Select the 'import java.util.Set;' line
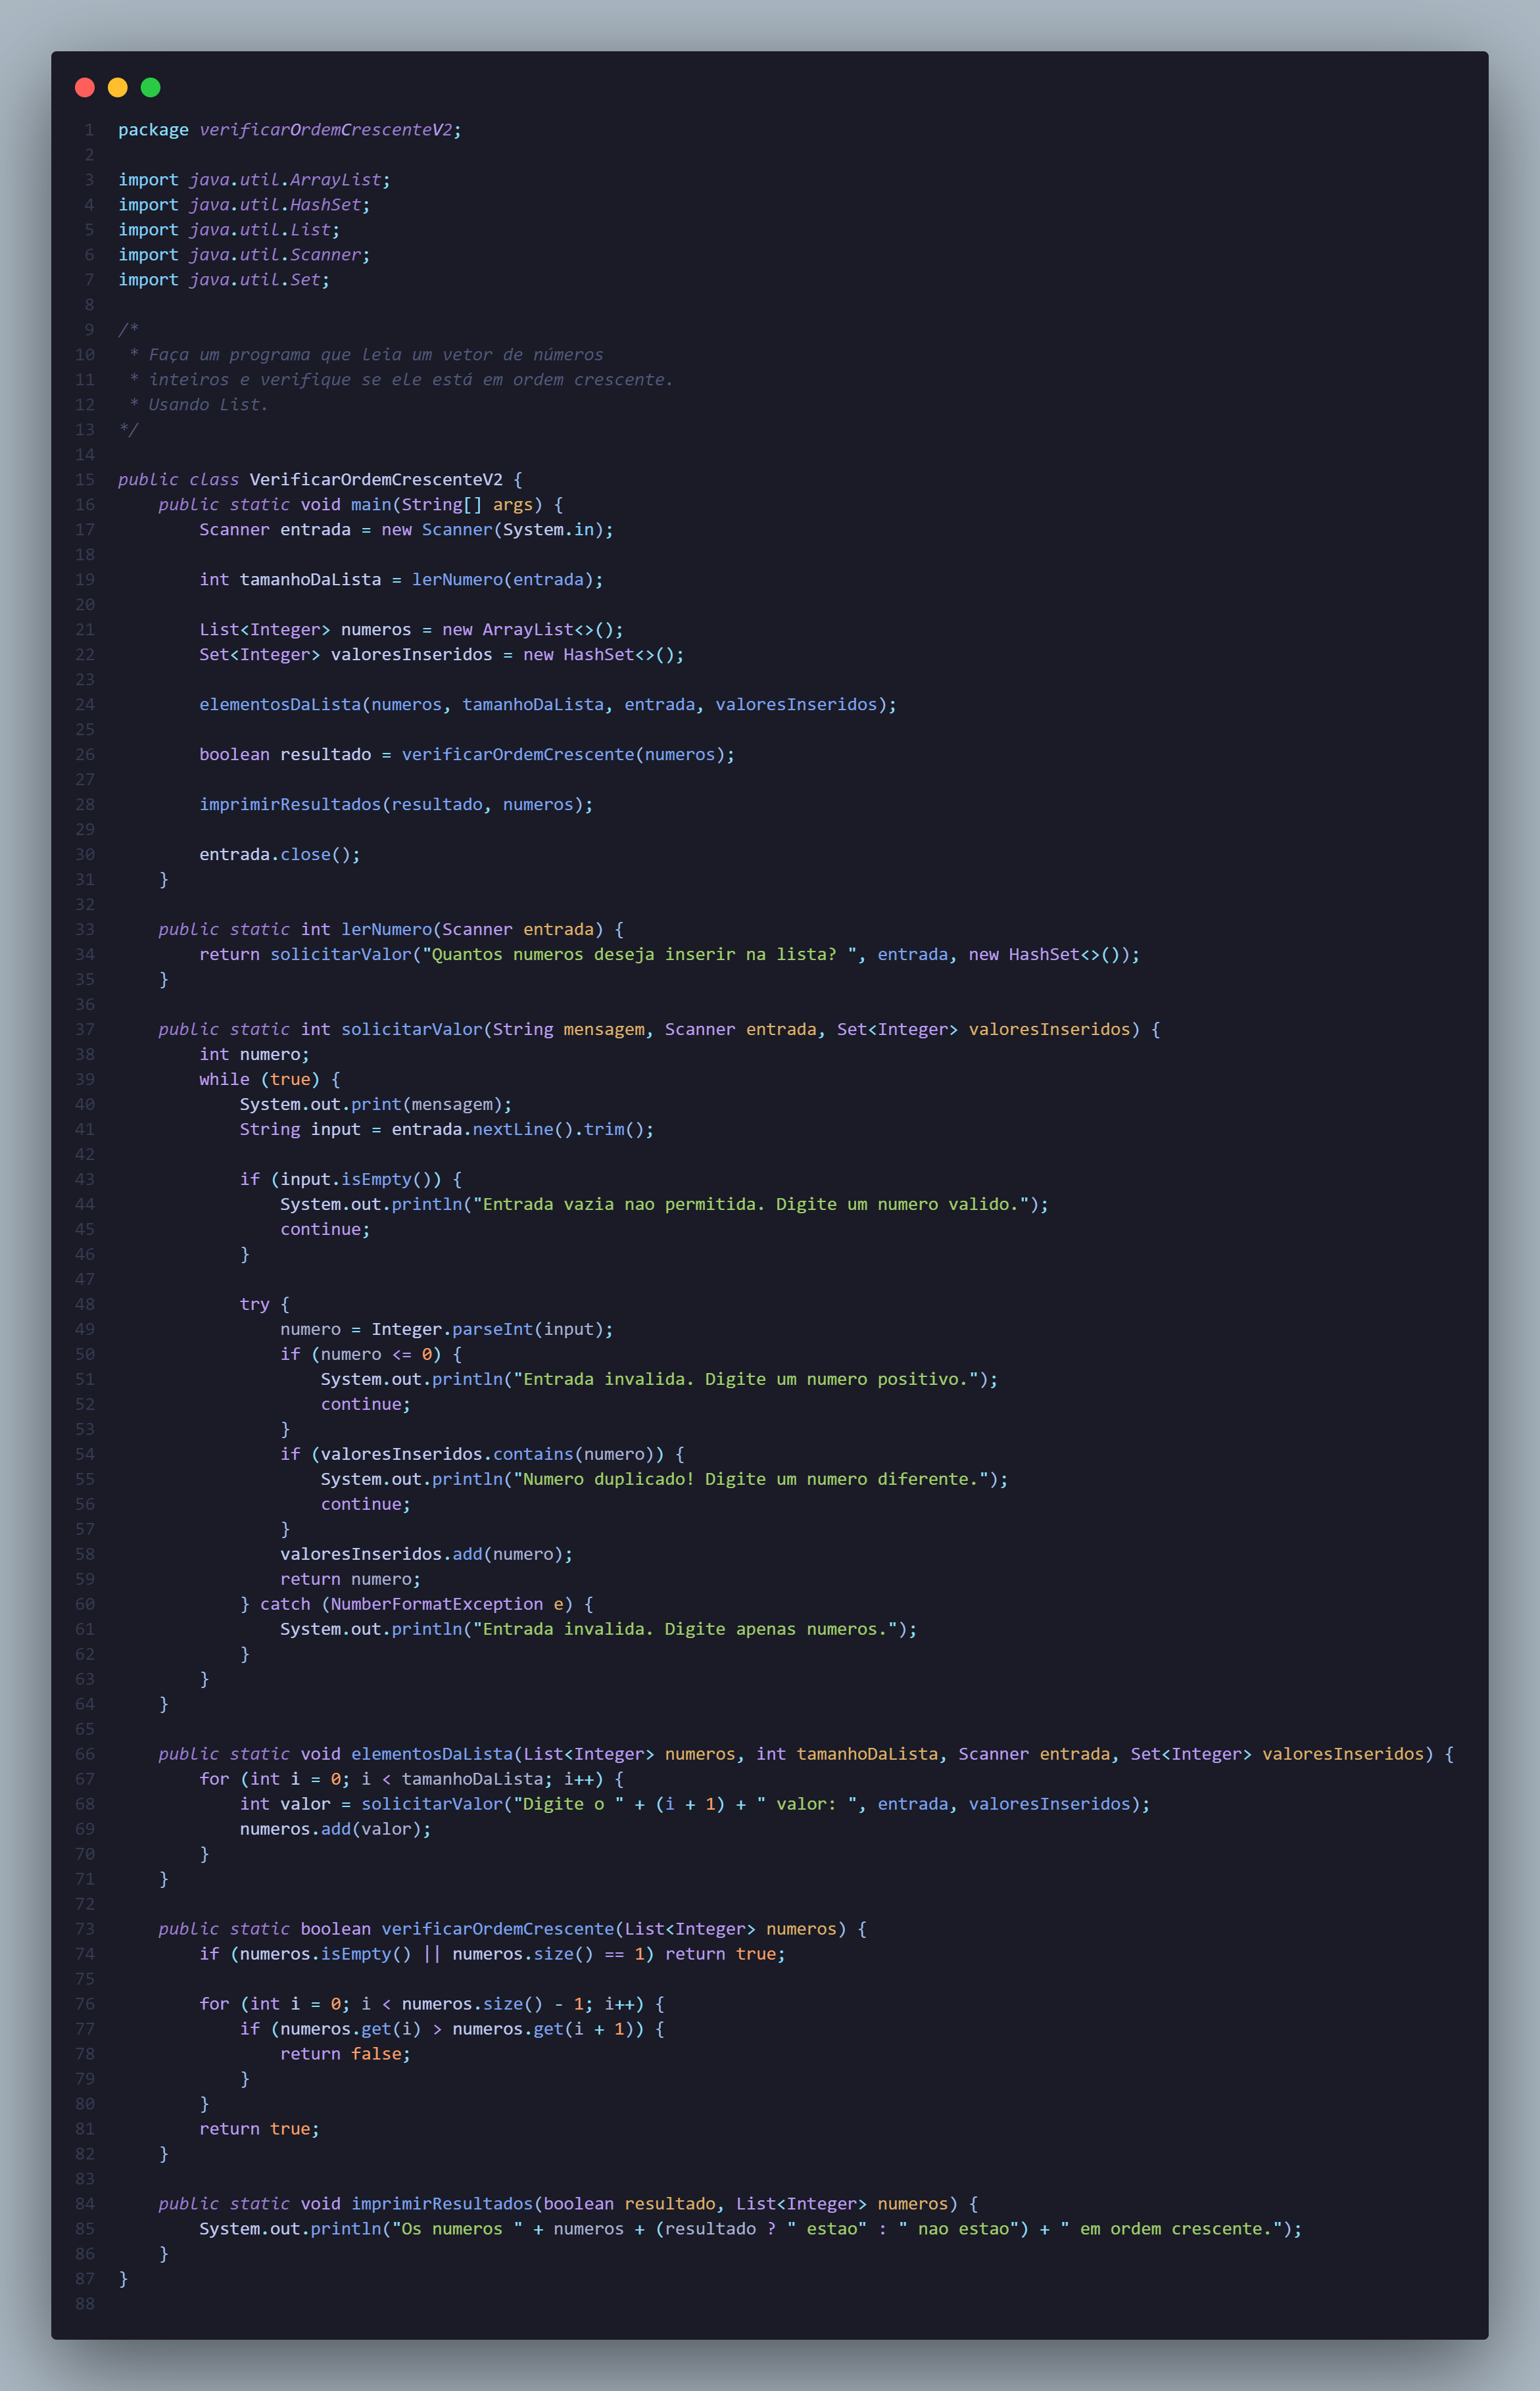The image size is (1540, 2391). point(224,280)
